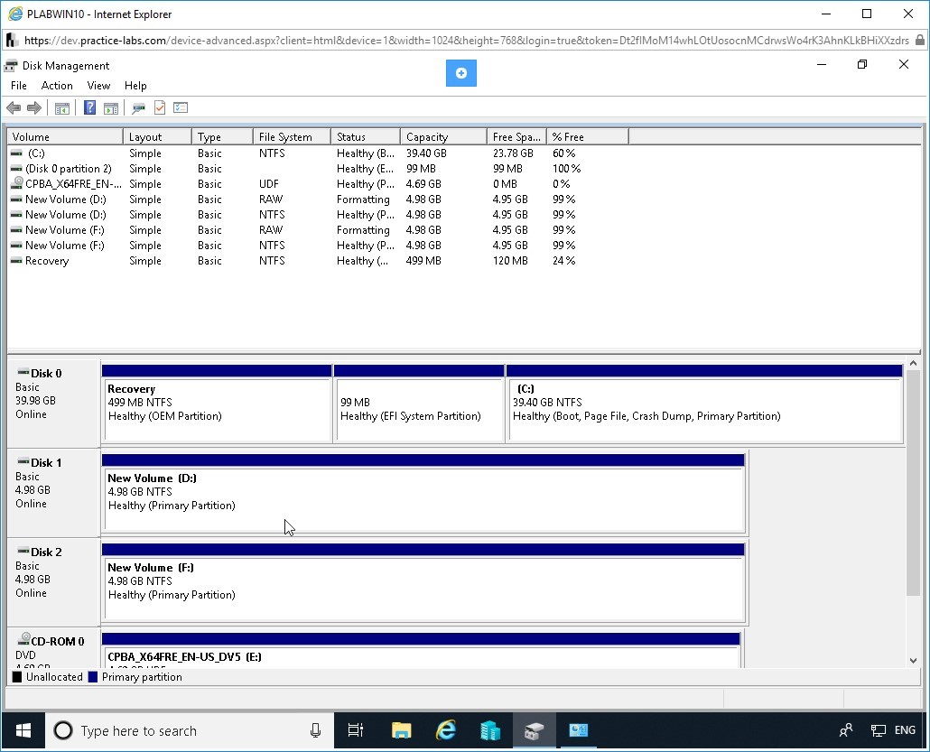The height and width of the screenshot is (752, 930).
Task: Click the Show/Hide Console Tree toolbar icon
Action: (62, 108)
